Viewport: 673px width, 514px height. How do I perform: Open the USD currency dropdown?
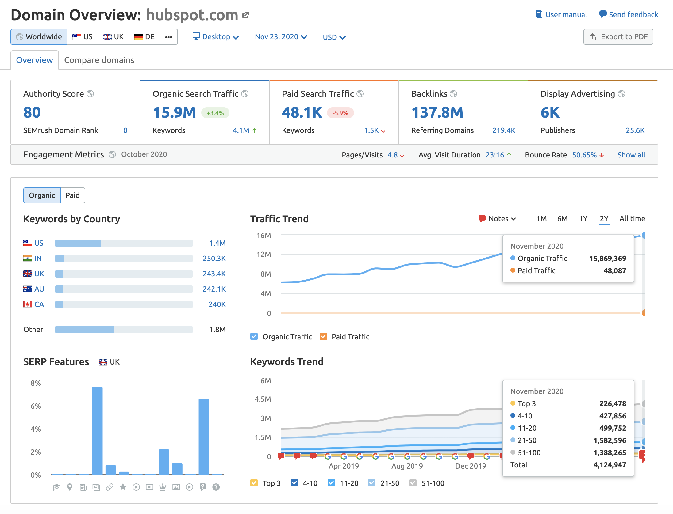pyautogui.click(x=334, y=37)
